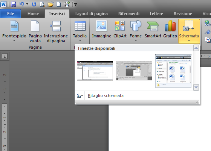Insert a Grafico chart
211x151 pixels.
click(x=170, y=29)
